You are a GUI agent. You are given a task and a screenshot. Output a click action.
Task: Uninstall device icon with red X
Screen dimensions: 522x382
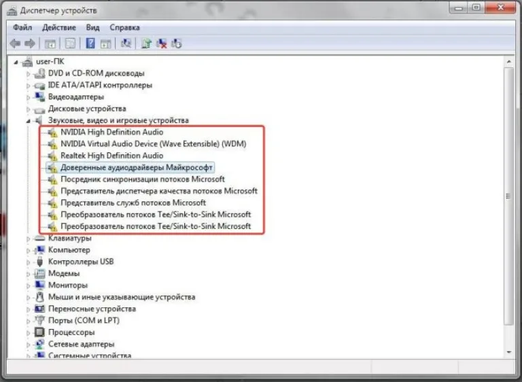click(162, 44)
